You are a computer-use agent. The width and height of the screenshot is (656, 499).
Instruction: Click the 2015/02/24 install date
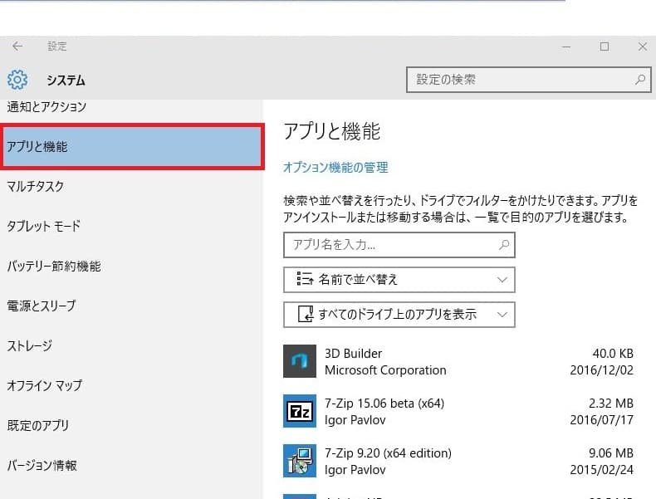click(602, 470)
